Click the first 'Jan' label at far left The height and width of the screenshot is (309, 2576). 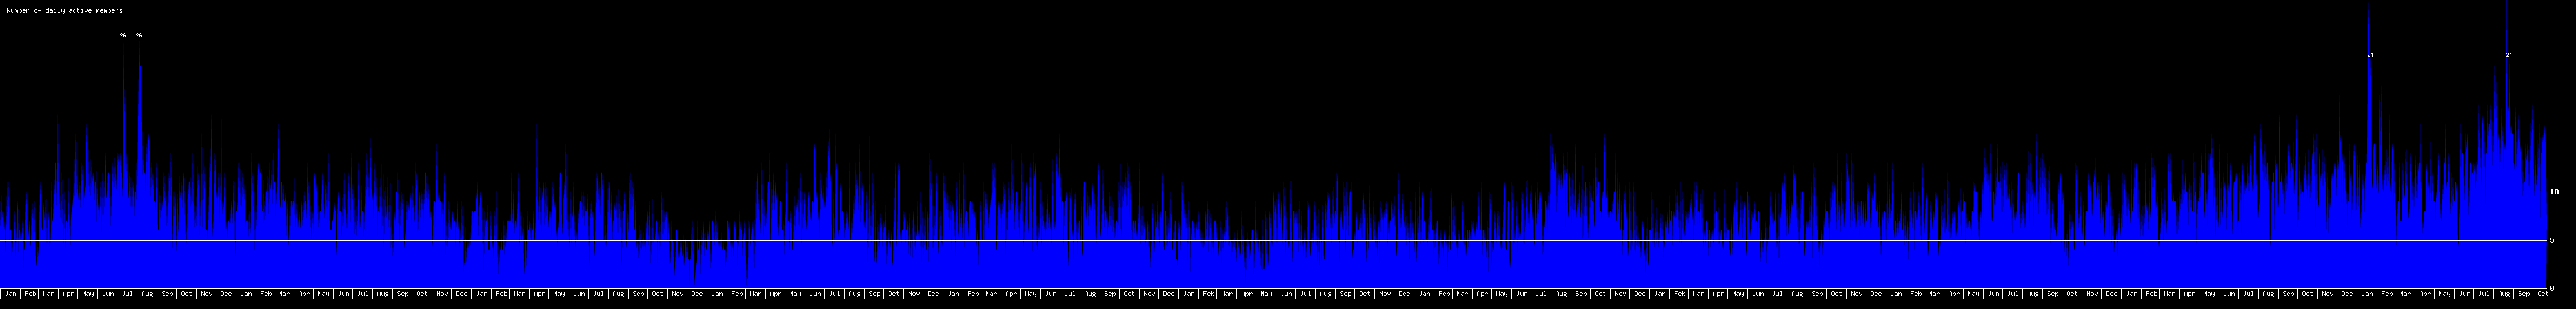[10, 294]
